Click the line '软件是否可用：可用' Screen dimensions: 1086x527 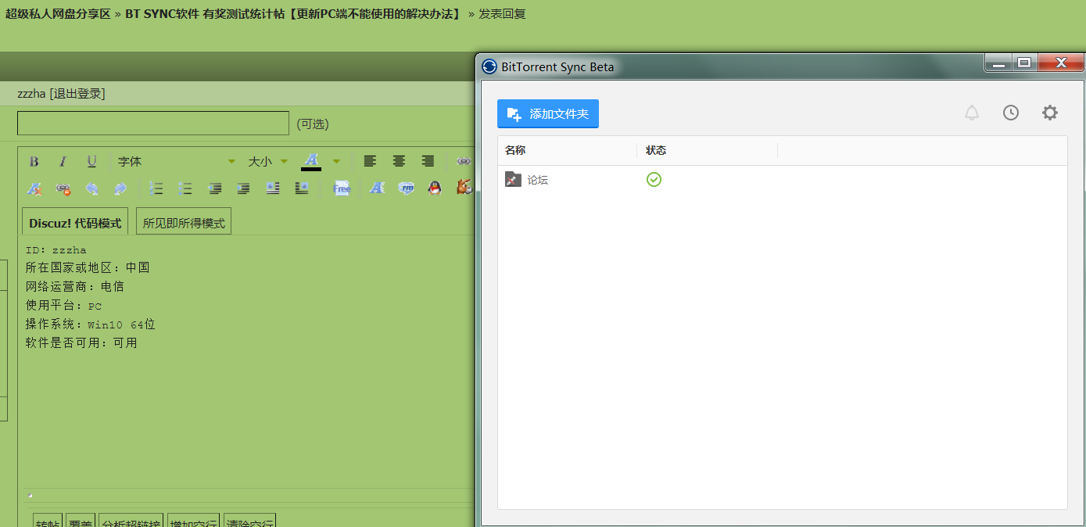(81, 342)
